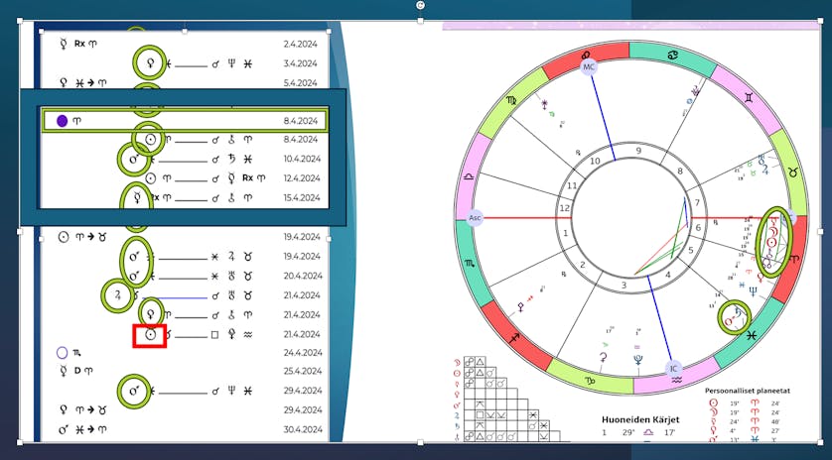Click the Asc marker on chart
832x460 pixels.
click(475, 218)
